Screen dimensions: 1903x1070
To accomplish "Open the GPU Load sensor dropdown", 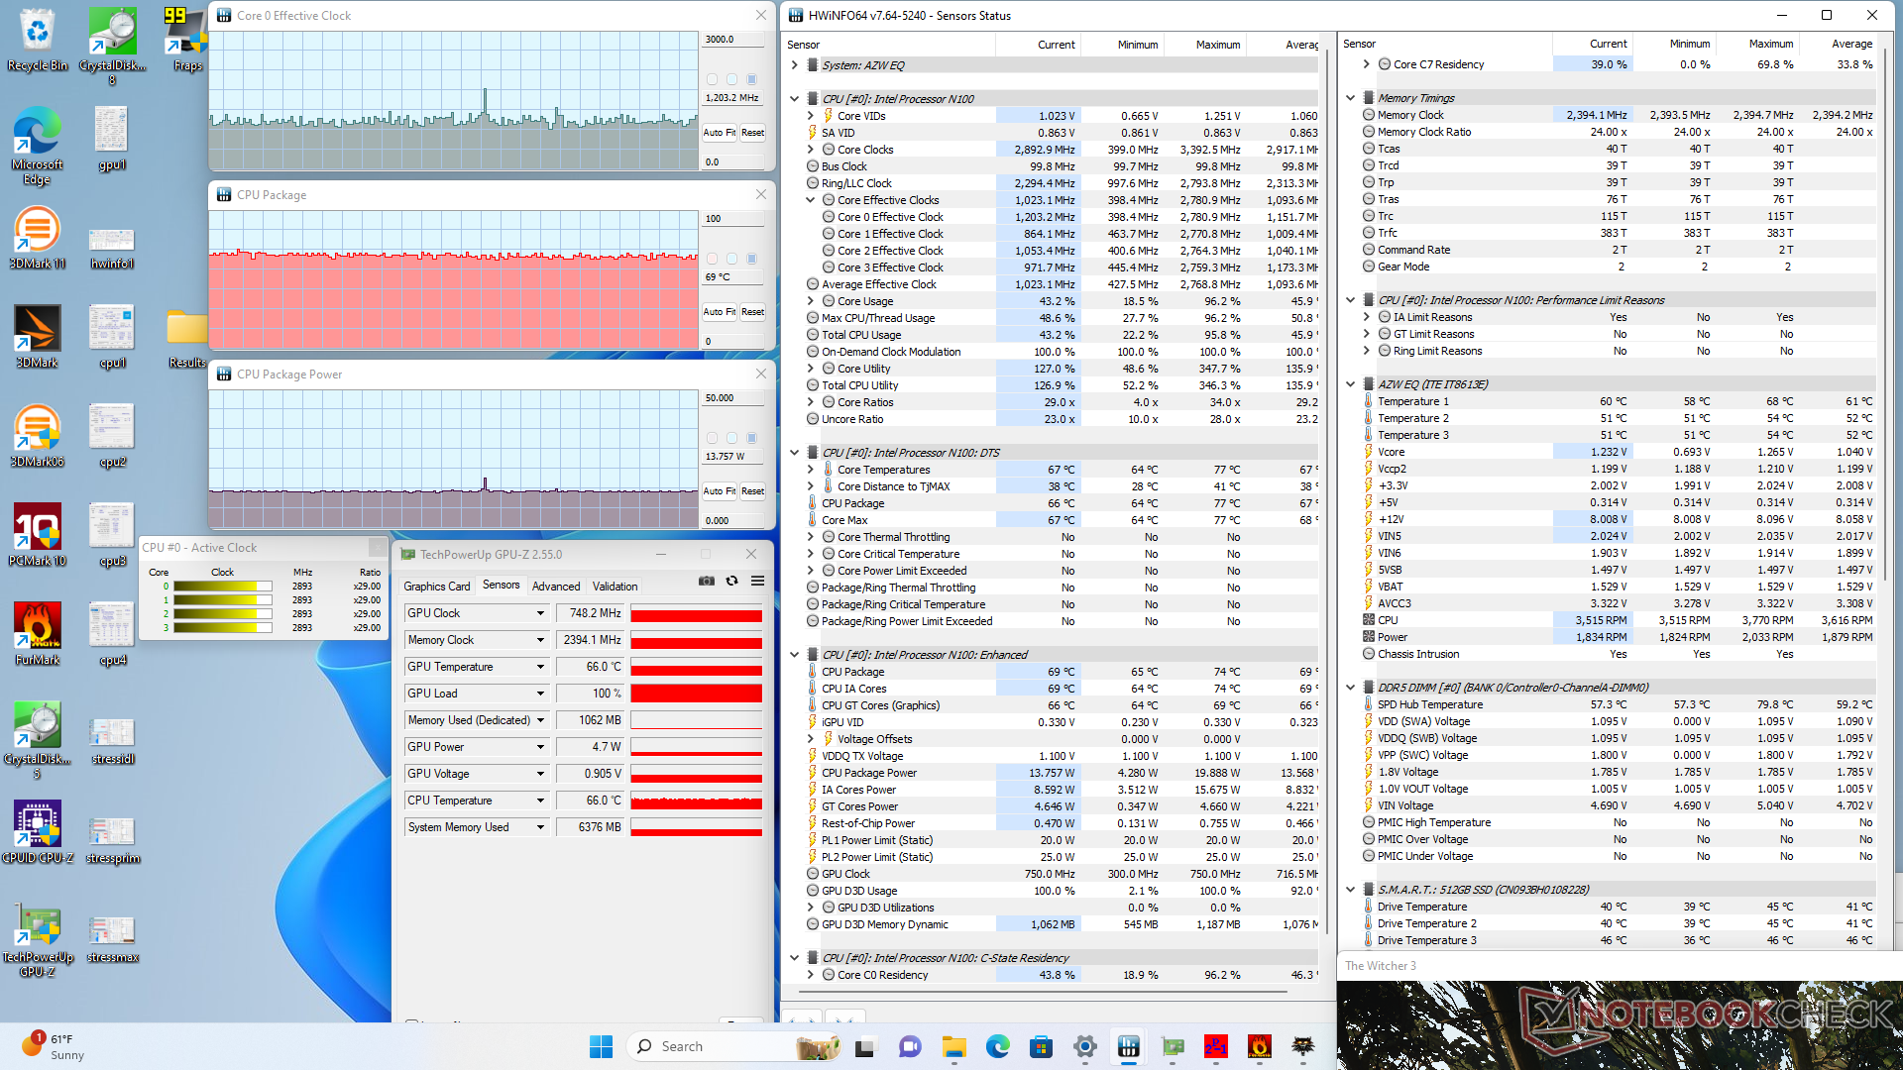I will click(x=540, y=694).
